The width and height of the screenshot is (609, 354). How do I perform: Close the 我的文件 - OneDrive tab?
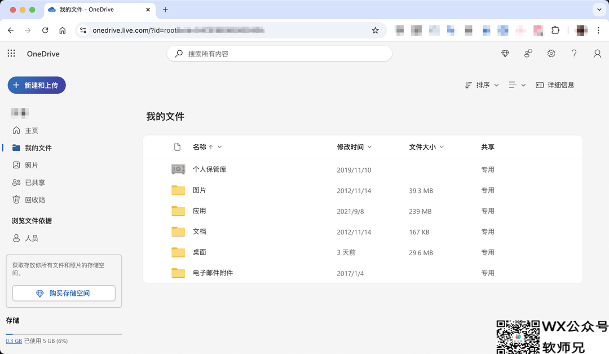148,10
